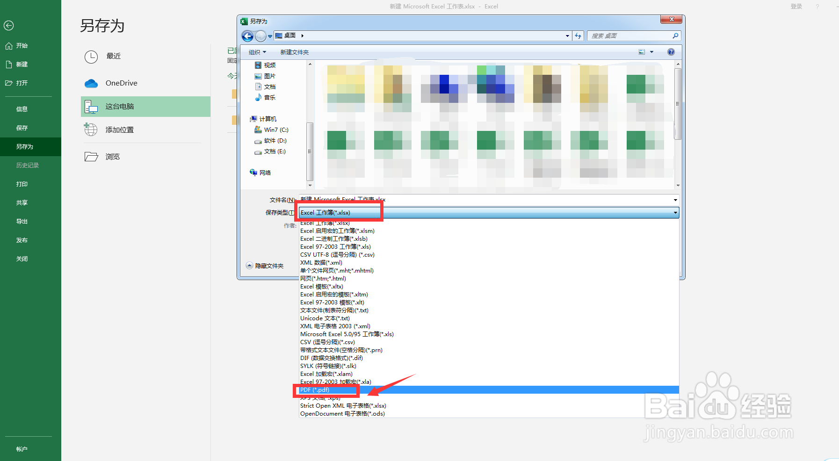
Task: Click 添加位置 globe icon
Action: click(x=91, y=130)
